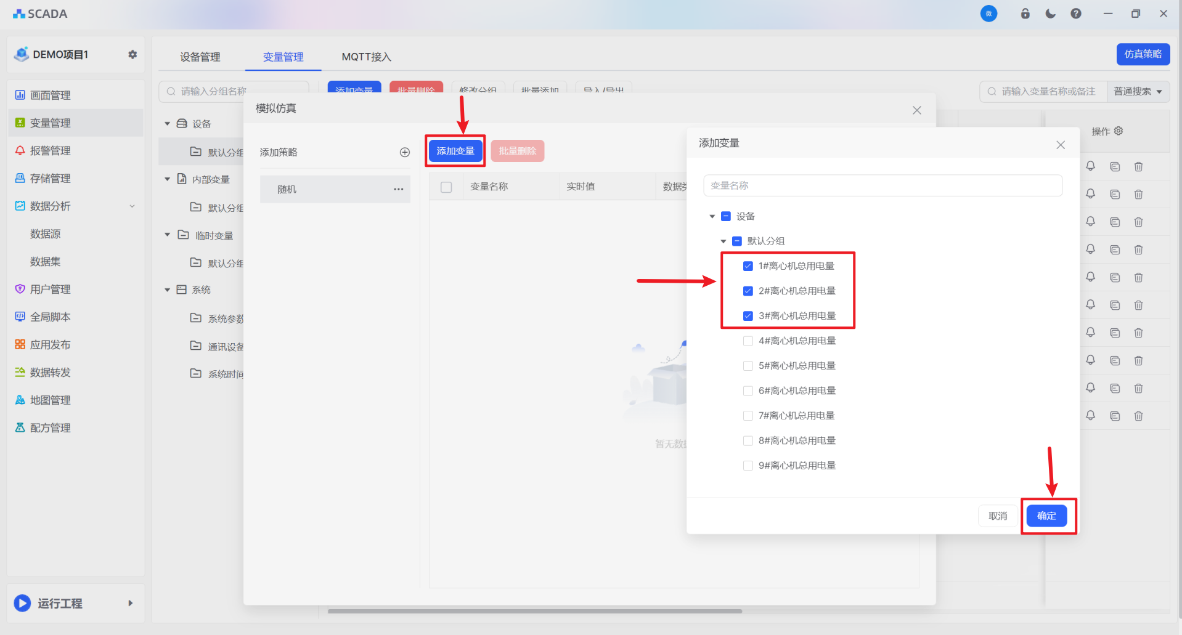Viewport: 1182px width, 635px height.
Task: Click the plus icon beside 添加策略
Action: 405,152
